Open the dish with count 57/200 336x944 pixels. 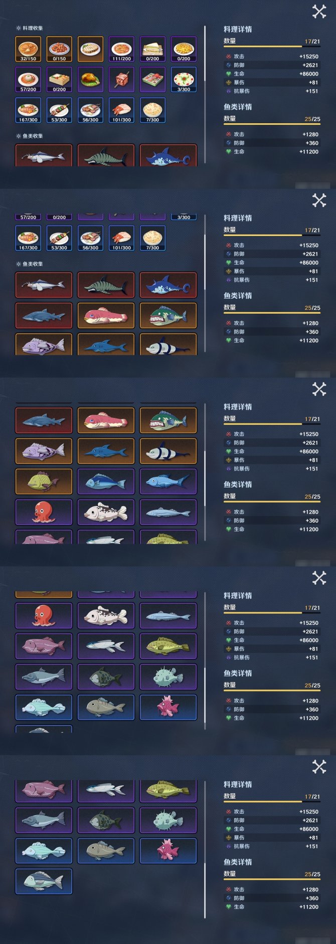pos(28,80)
